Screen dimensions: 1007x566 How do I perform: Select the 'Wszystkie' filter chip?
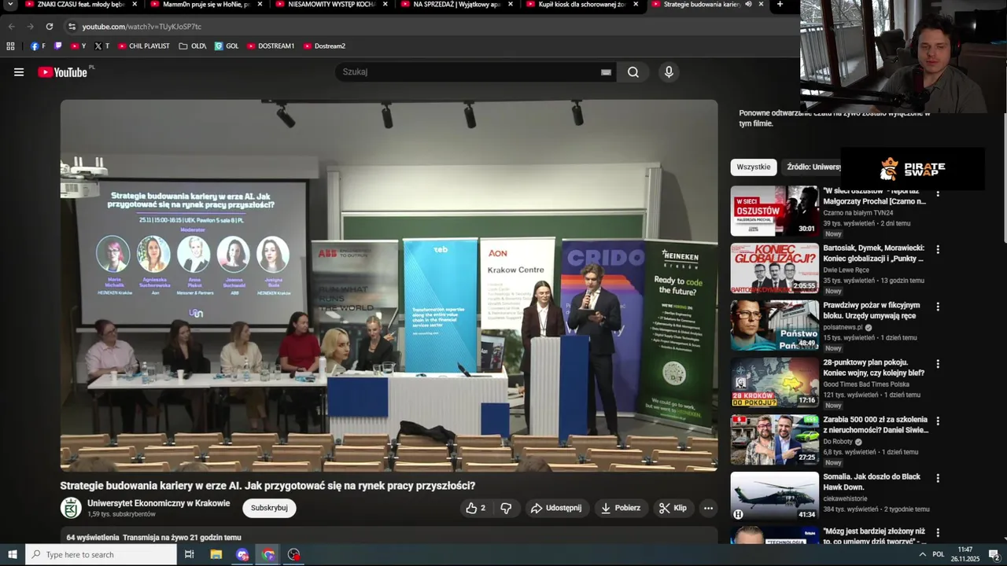[754, 167]
